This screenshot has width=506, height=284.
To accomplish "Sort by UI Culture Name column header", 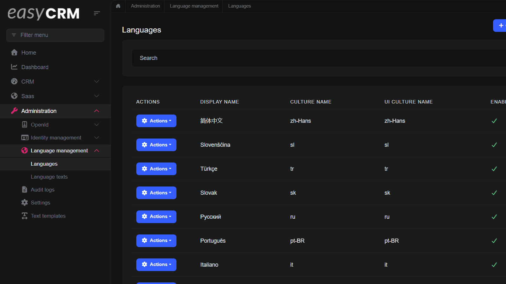I will [x=409, y=102].
